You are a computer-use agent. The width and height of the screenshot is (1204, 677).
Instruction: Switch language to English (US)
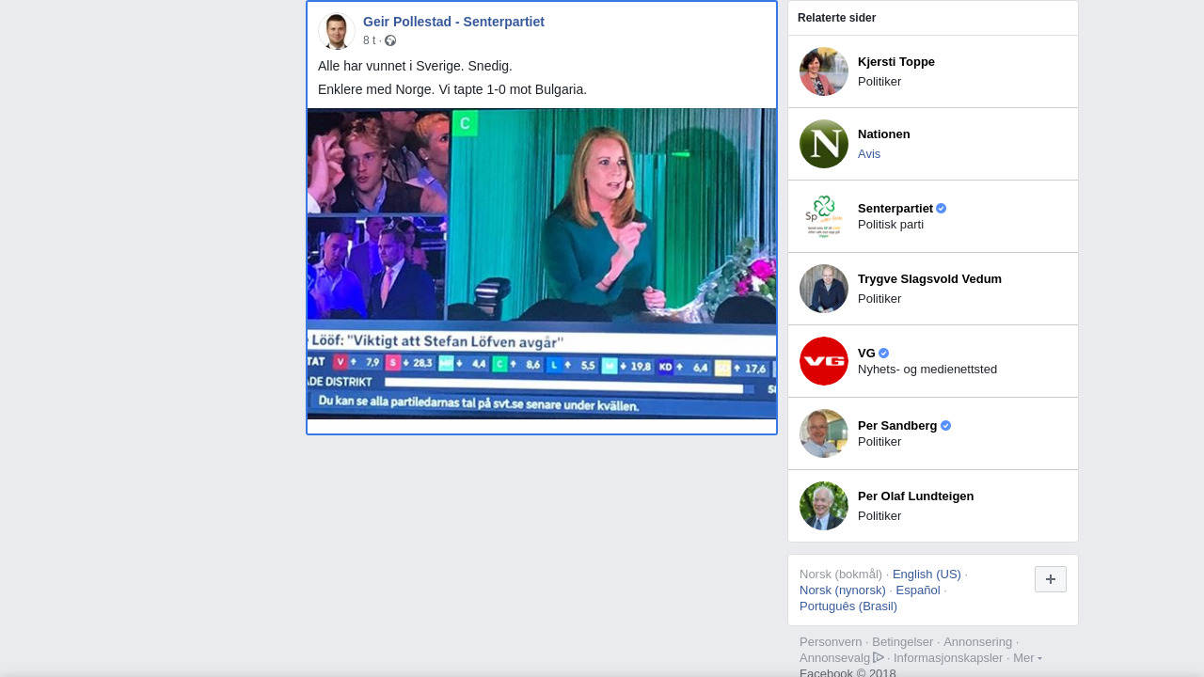click(927, 575)
